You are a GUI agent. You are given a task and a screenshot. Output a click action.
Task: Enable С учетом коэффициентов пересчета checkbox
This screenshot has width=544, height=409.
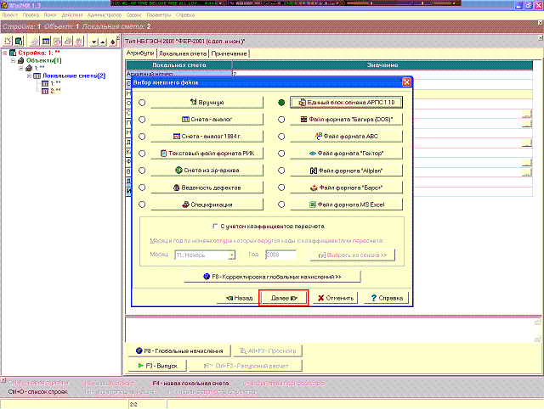coord(215,227)
